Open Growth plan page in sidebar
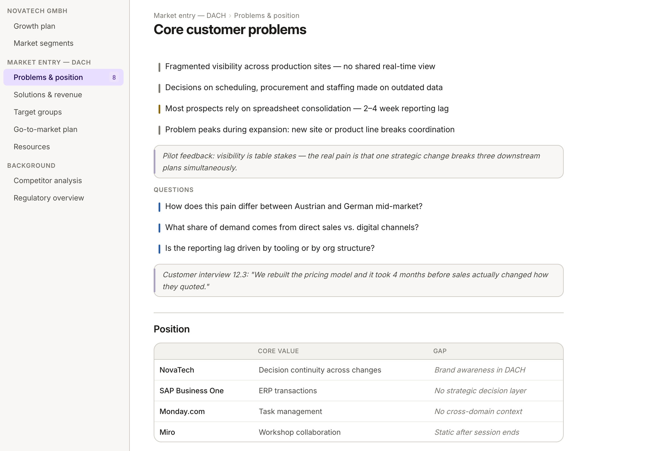Screen dimensions: 665x451 (x=34, y=26)
